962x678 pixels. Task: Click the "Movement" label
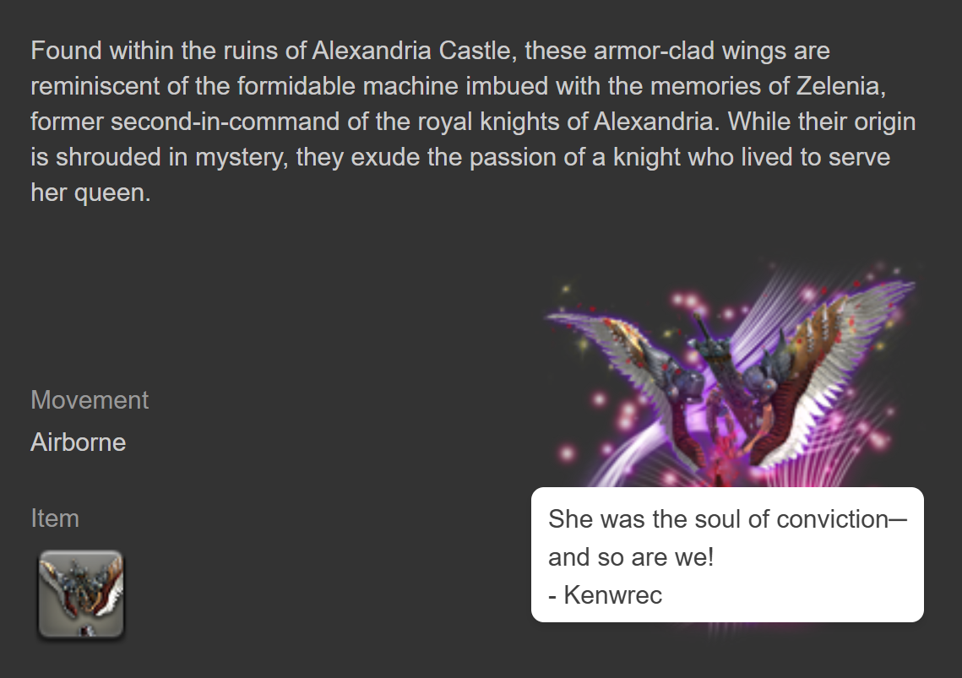[x=90, y=400]
